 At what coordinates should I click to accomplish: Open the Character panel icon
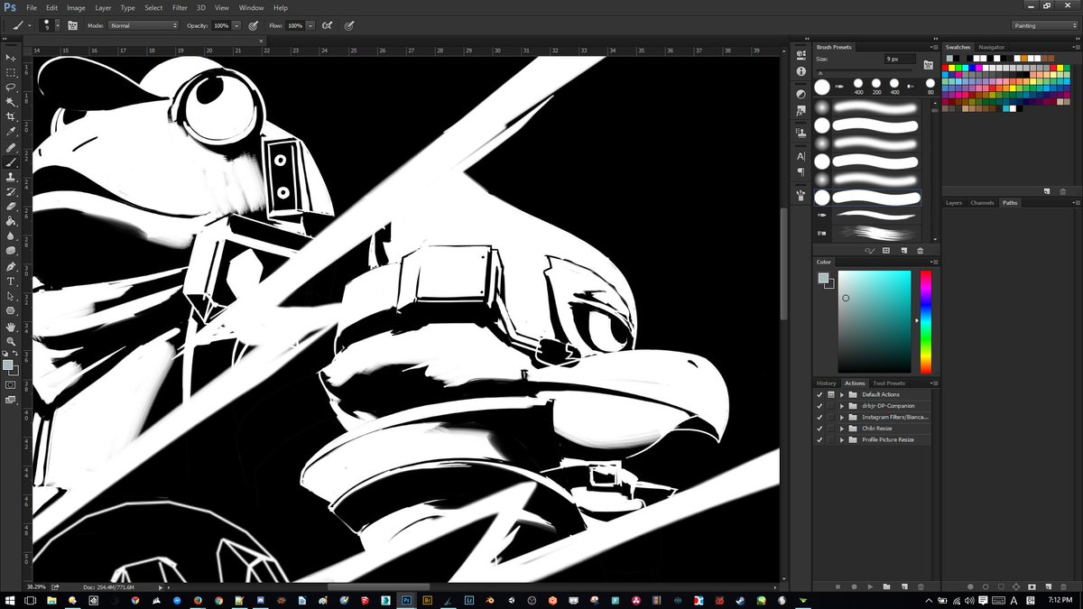801,155
